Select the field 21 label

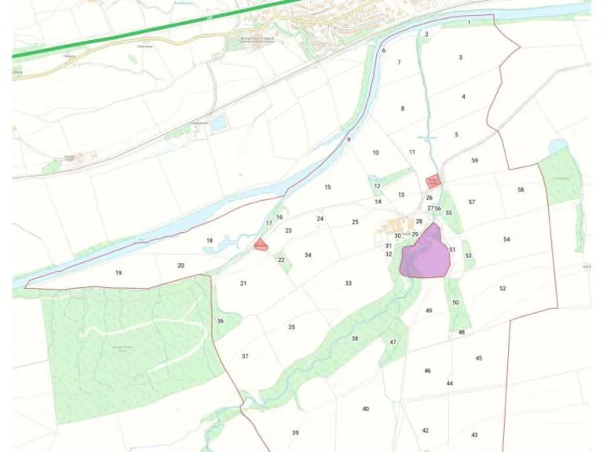tap(243, 283)
